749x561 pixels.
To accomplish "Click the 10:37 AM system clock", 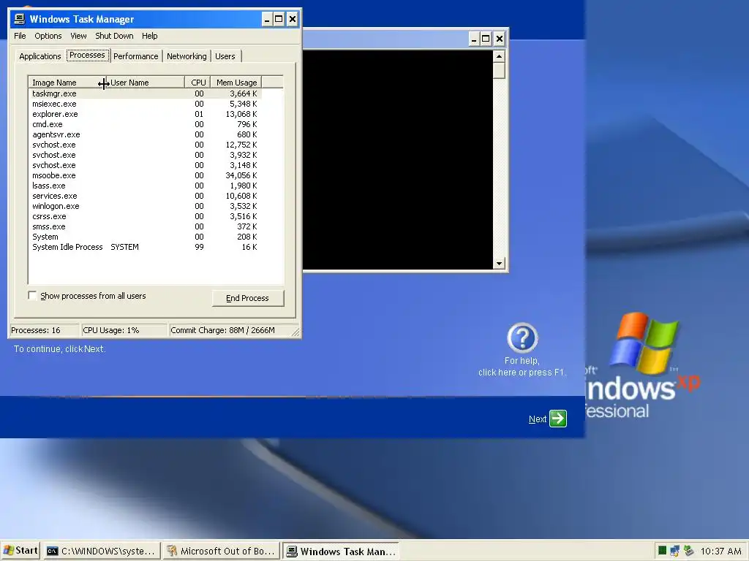I will pyautogui.click(x=720, y=551).
